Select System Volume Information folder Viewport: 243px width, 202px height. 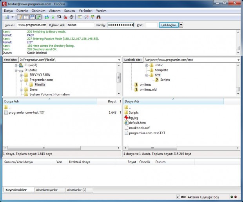(x=49, y=94)
